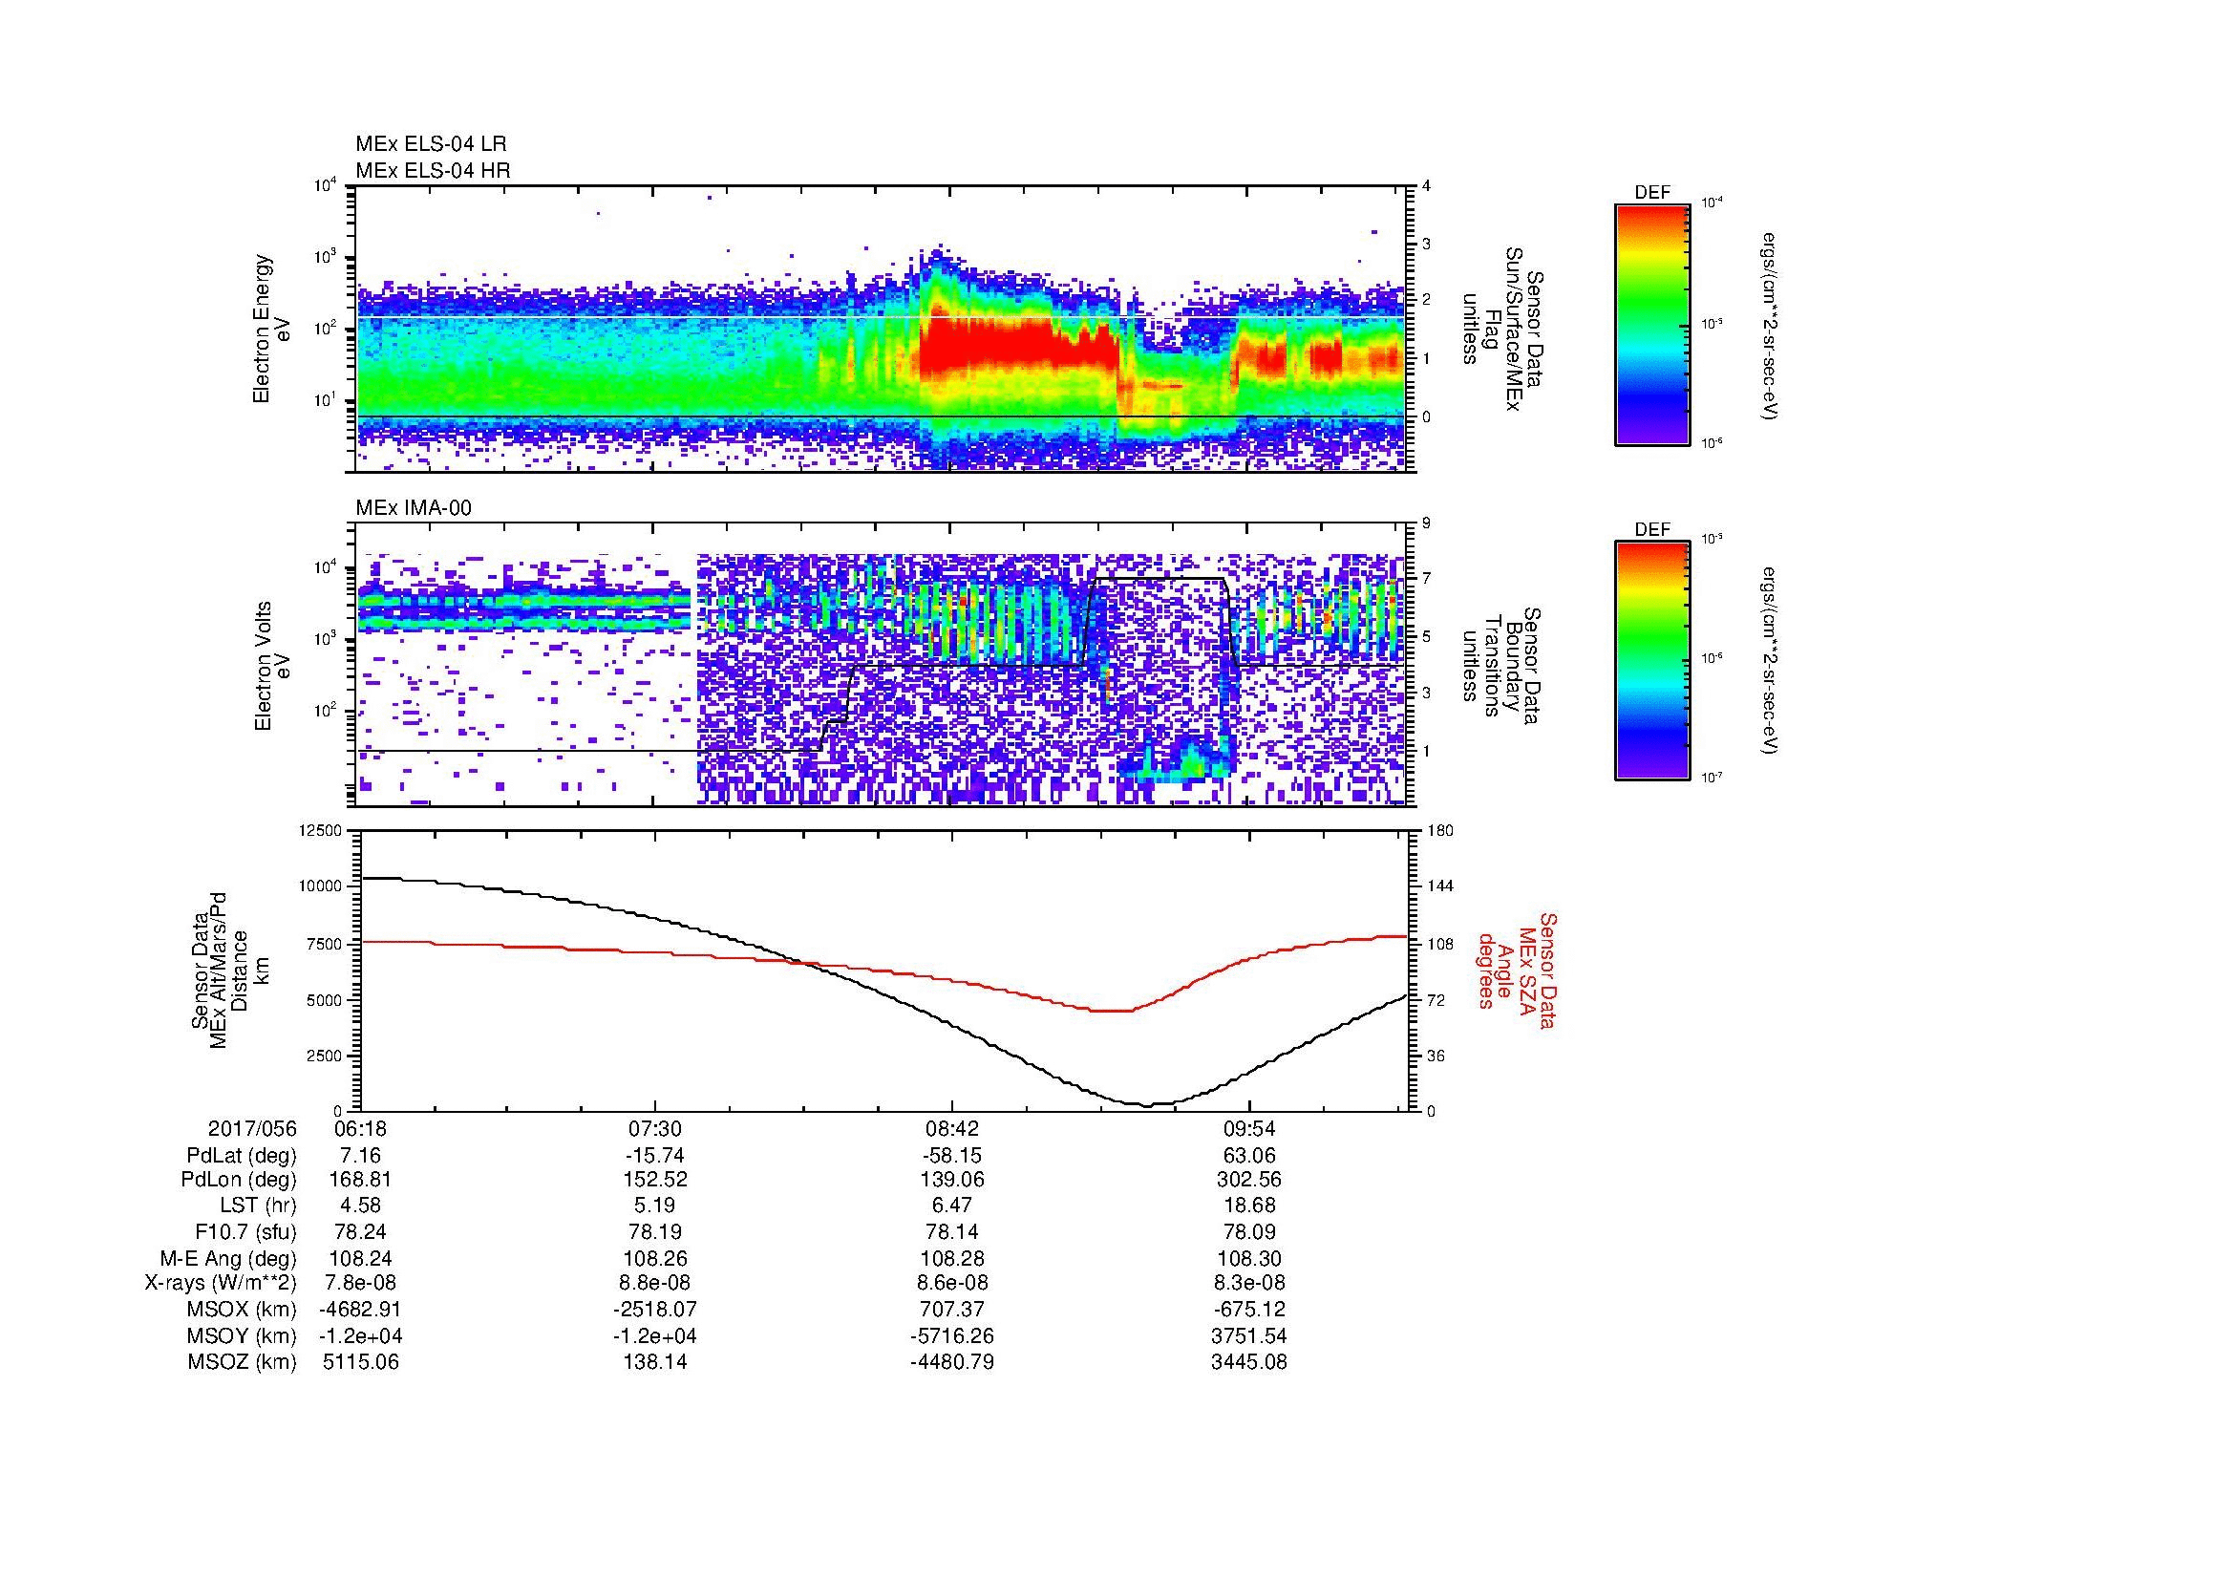
Task: Click the MSOZ value 5115.06
Action: pos(360,1362)
